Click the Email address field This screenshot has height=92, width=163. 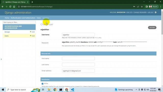[78, 71]
